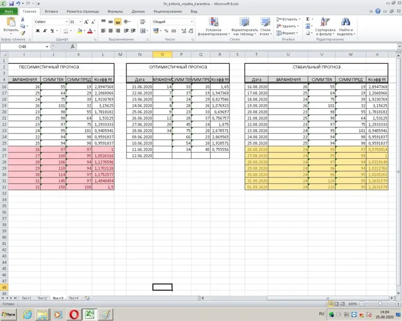Click the AutoSum sigma icon
The width and height of the screenshot is (402, 321).
tap(308, 19)
